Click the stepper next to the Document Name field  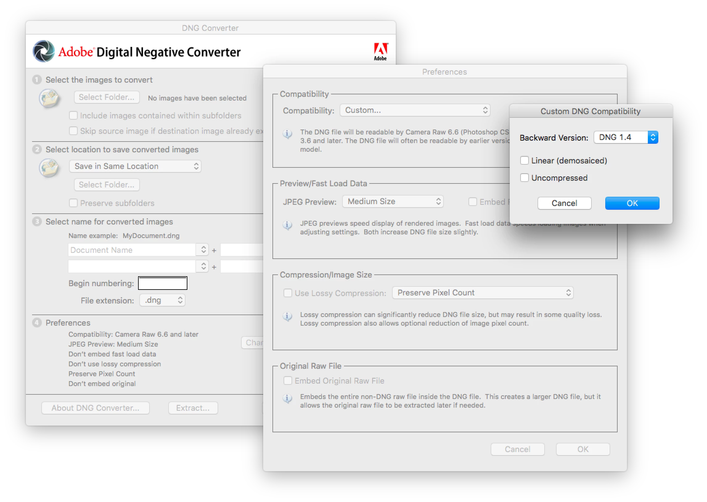(x=203, y=250)
